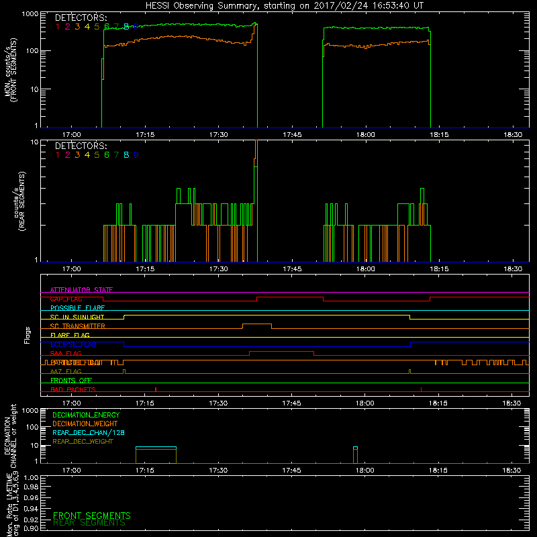The width and height of the screenshot is (537, 537).
Task: Click the raised SAA_FLAG segment near 17:45
Action: 281,352
